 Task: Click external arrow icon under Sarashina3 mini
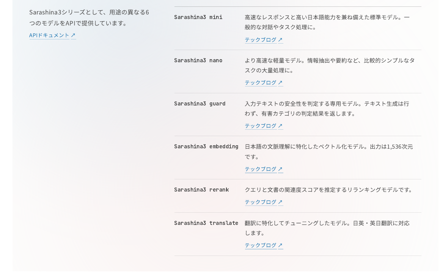[280, 39]
